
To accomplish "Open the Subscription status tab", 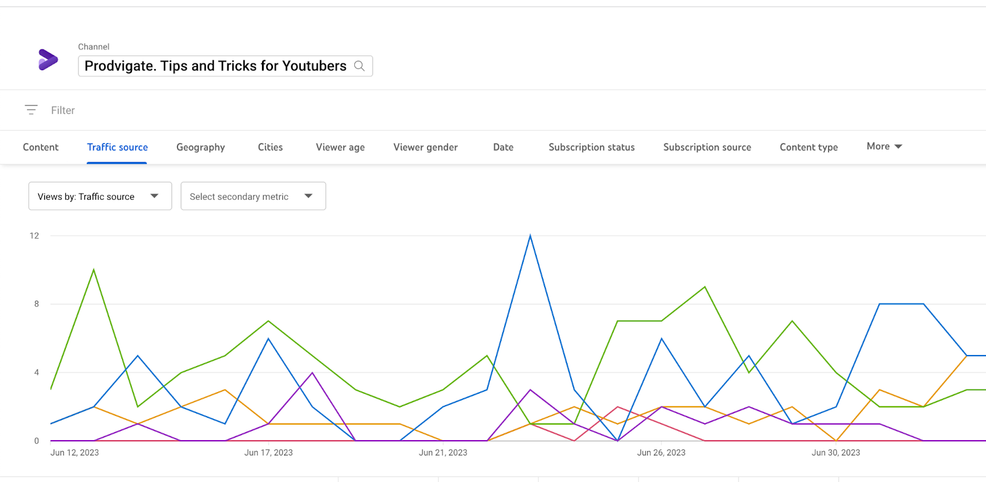I will (x=592, y=147).
